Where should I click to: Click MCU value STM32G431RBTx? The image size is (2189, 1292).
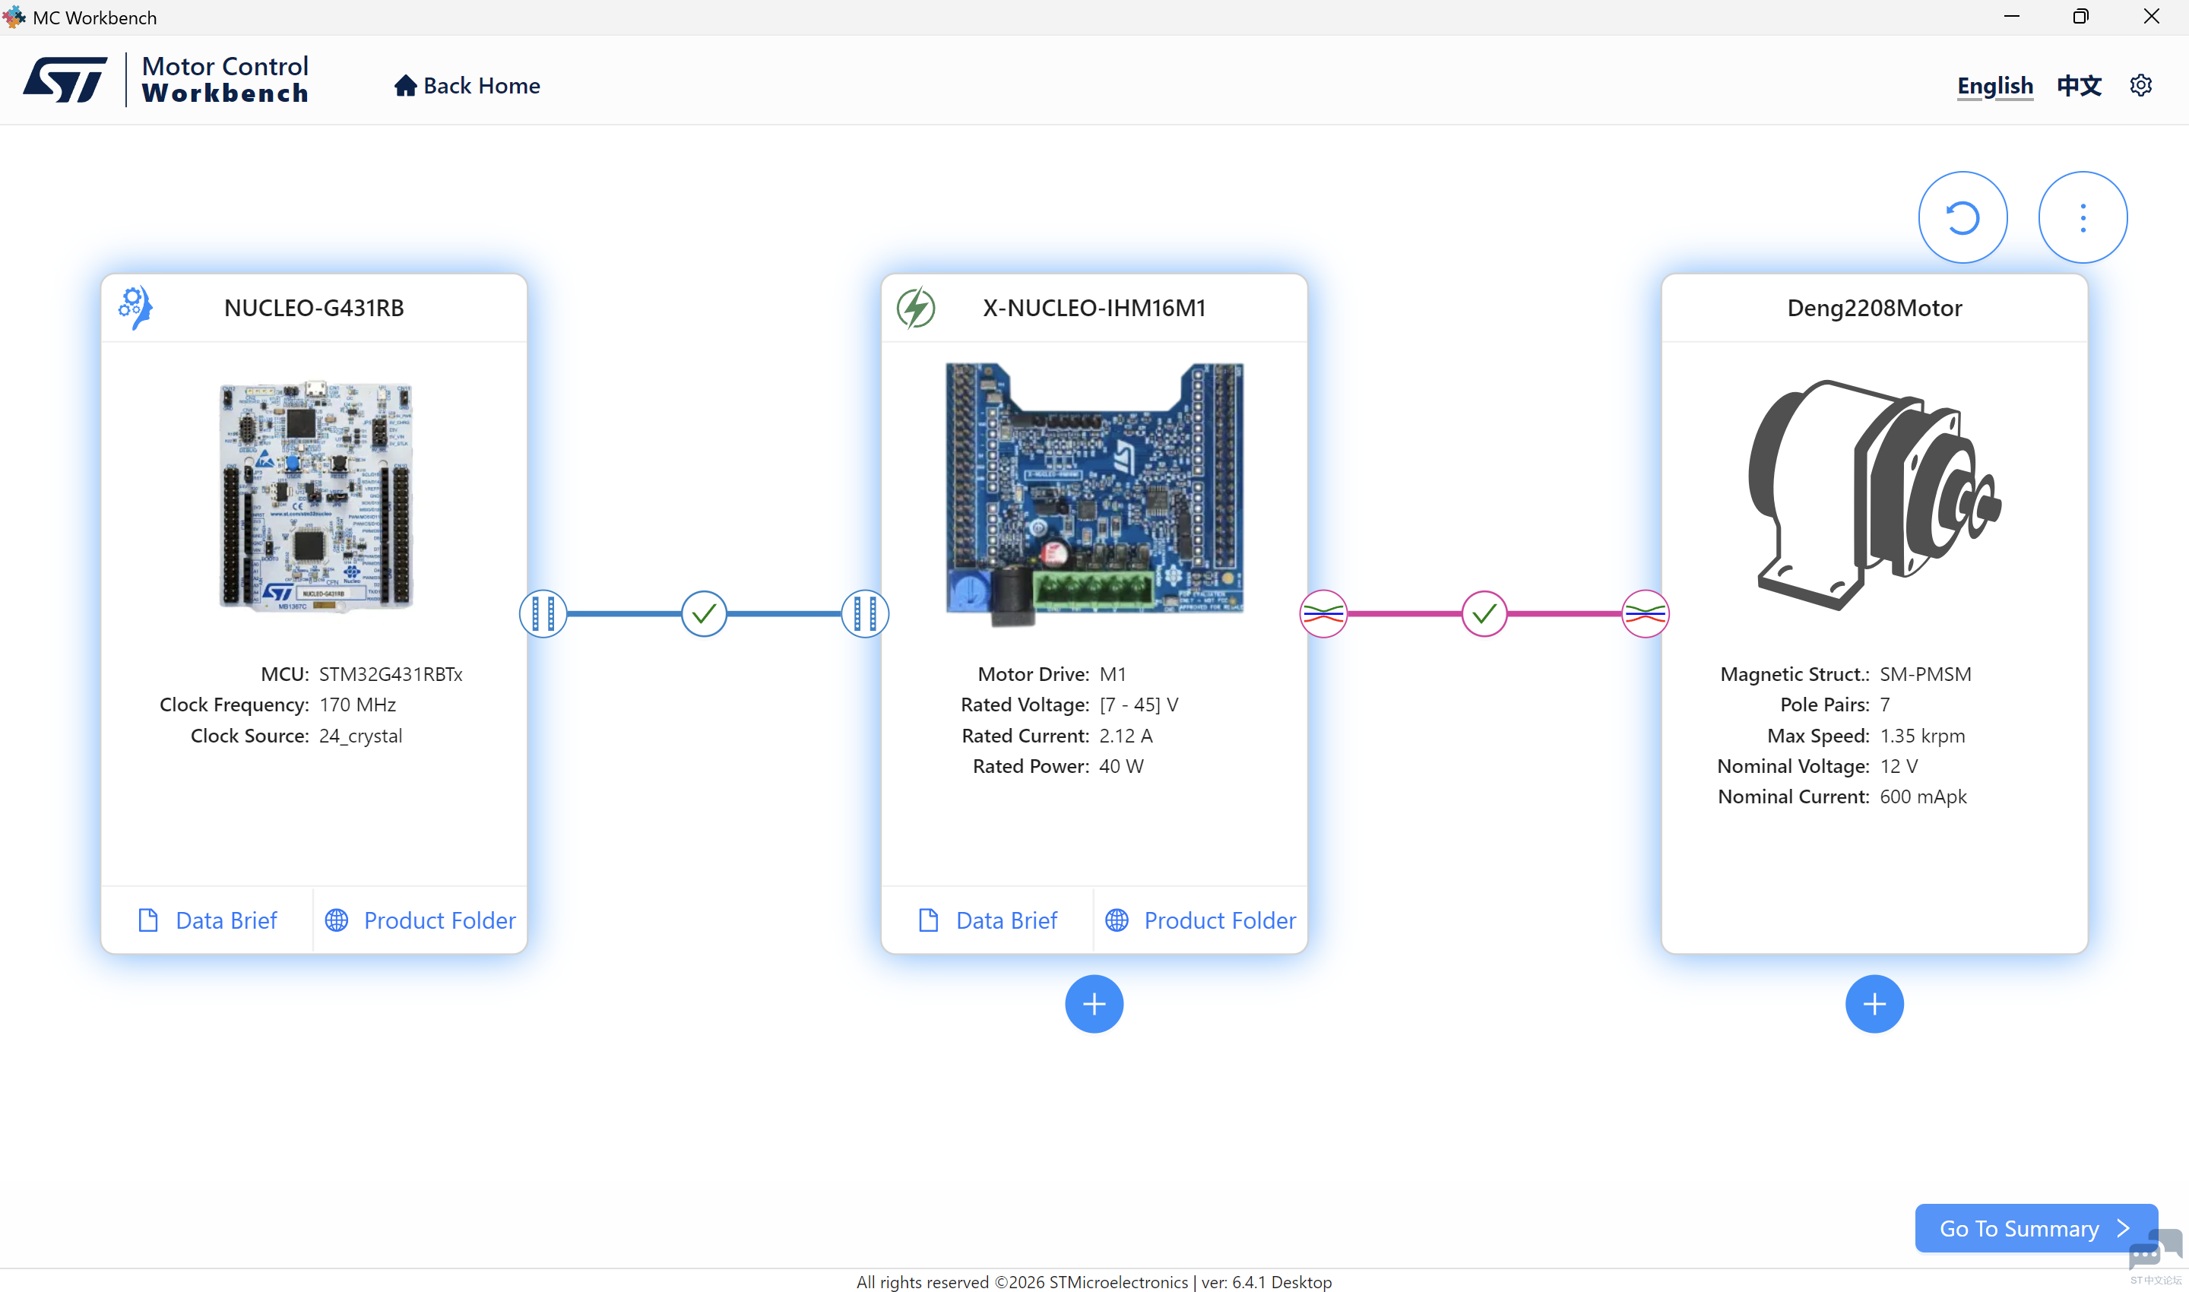tap(391, 675)
